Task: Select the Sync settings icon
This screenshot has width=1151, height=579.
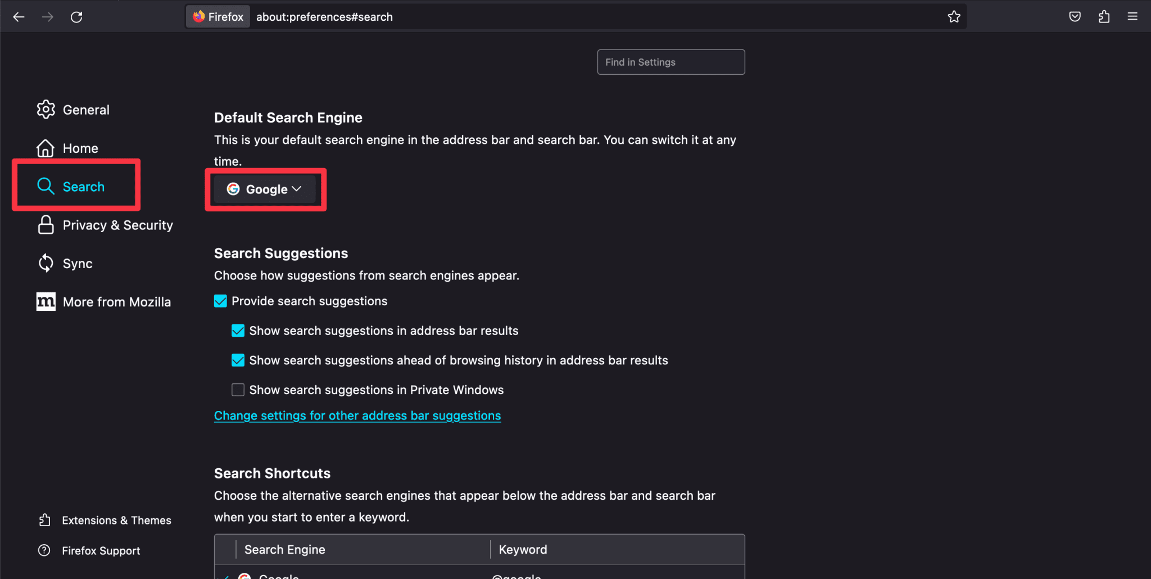Action: 46,263
